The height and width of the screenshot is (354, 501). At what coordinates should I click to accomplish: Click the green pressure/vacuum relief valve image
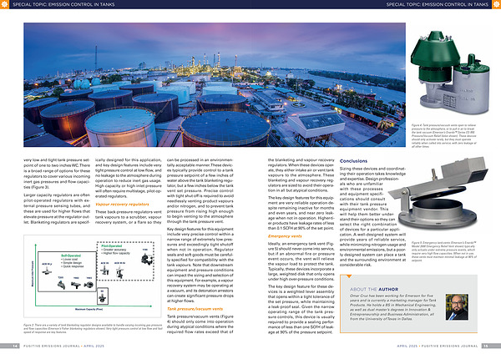point(450,73)
